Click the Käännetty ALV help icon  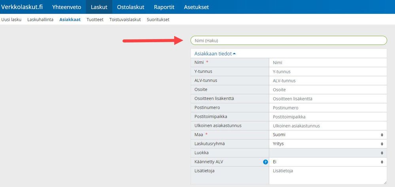point(266,162)
